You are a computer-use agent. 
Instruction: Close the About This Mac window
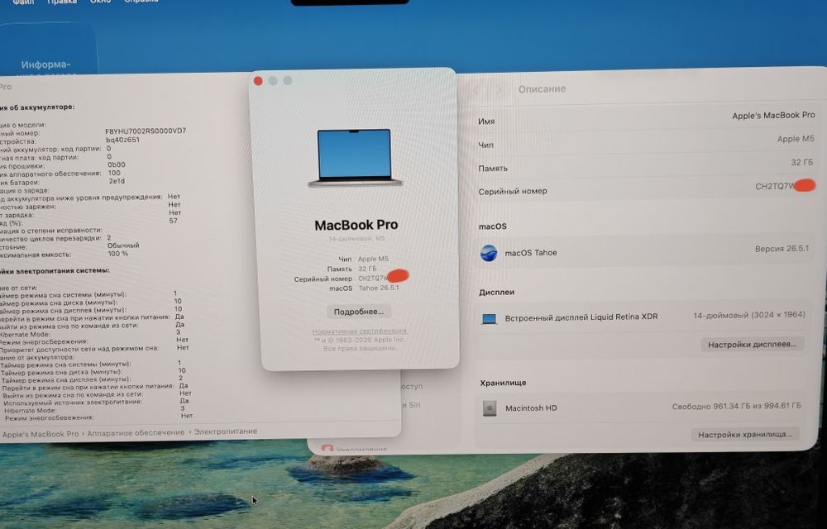click(258, 81)
